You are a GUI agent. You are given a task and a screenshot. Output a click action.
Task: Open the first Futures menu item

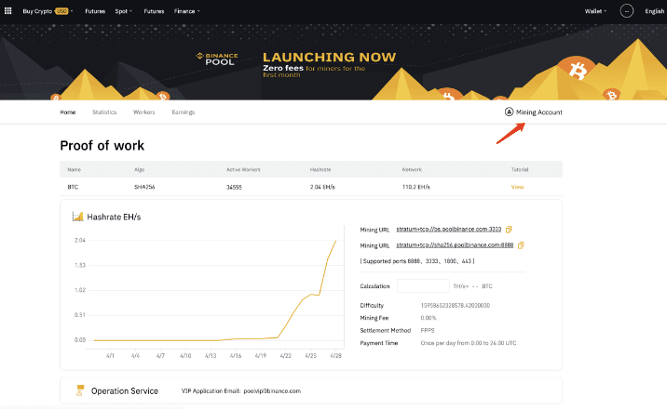(x=95, y=11)
